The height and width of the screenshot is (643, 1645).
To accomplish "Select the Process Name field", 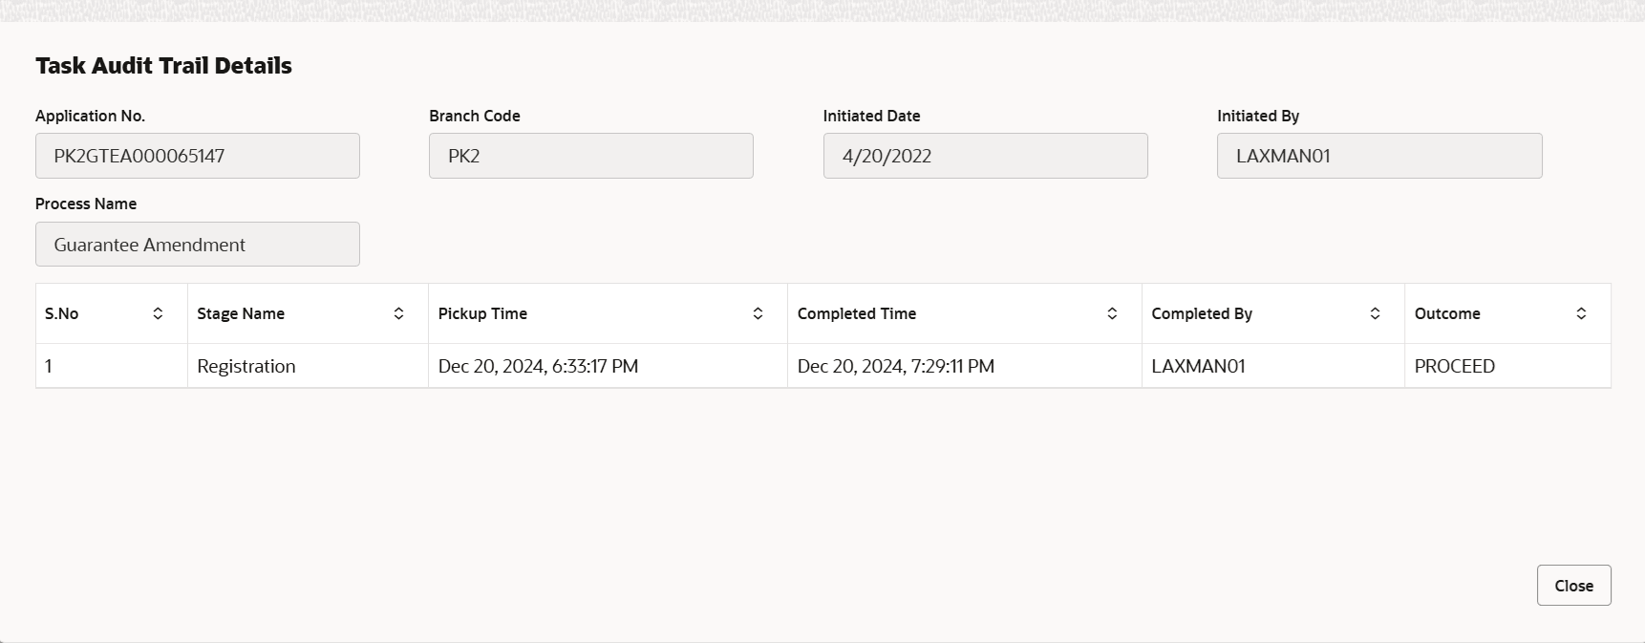I will click(x=198, y=245).
